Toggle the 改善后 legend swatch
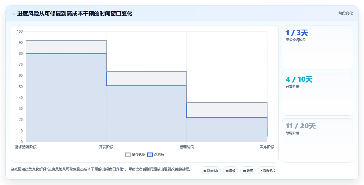 [150, 154]
